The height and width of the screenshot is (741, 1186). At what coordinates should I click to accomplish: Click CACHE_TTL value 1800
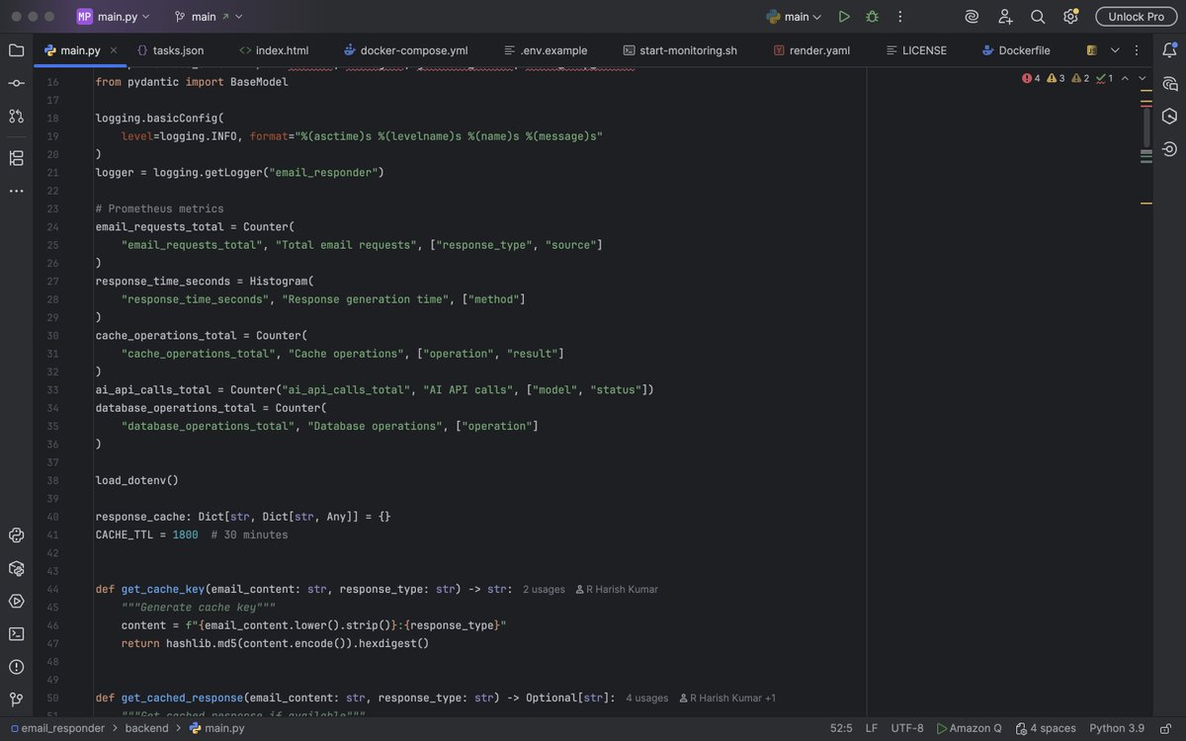185,535
